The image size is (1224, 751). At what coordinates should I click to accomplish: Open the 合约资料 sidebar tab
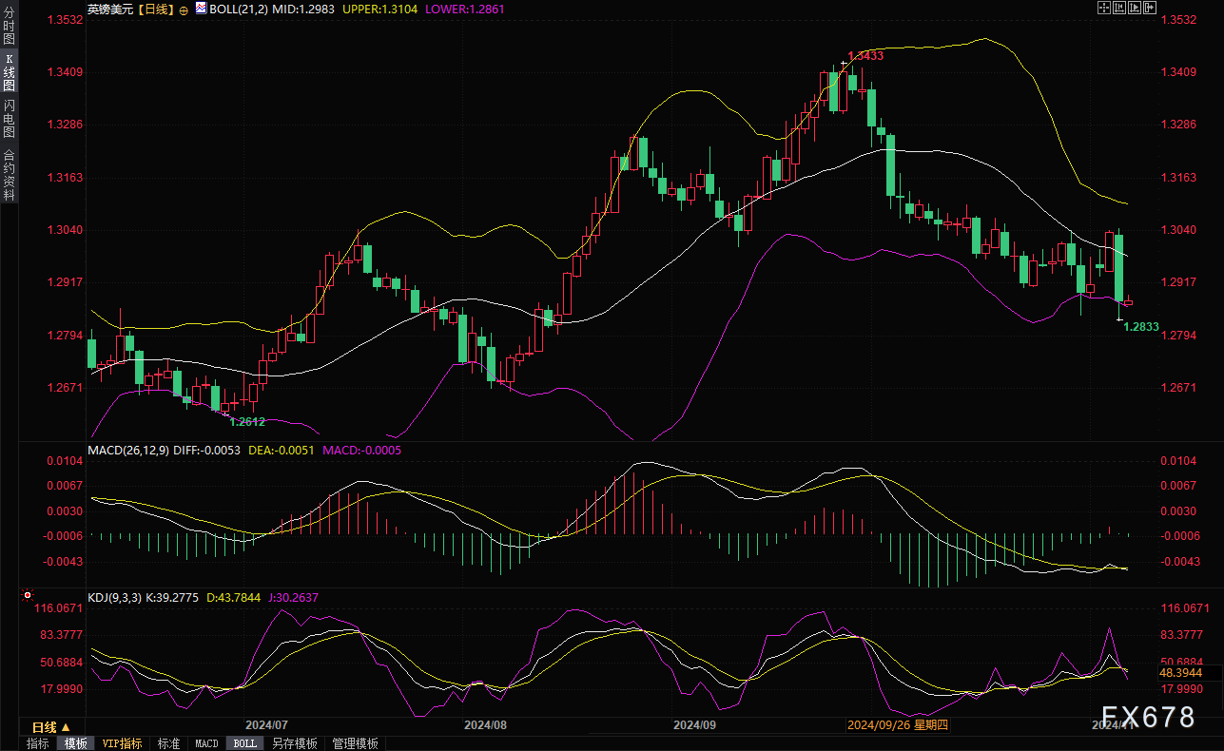[x=9, y=174]
